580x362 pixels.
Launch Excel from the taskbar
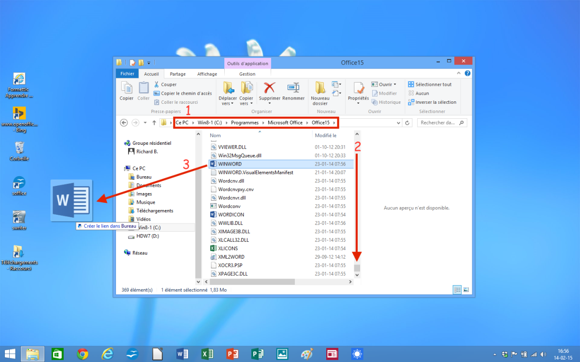pos(207,354)
